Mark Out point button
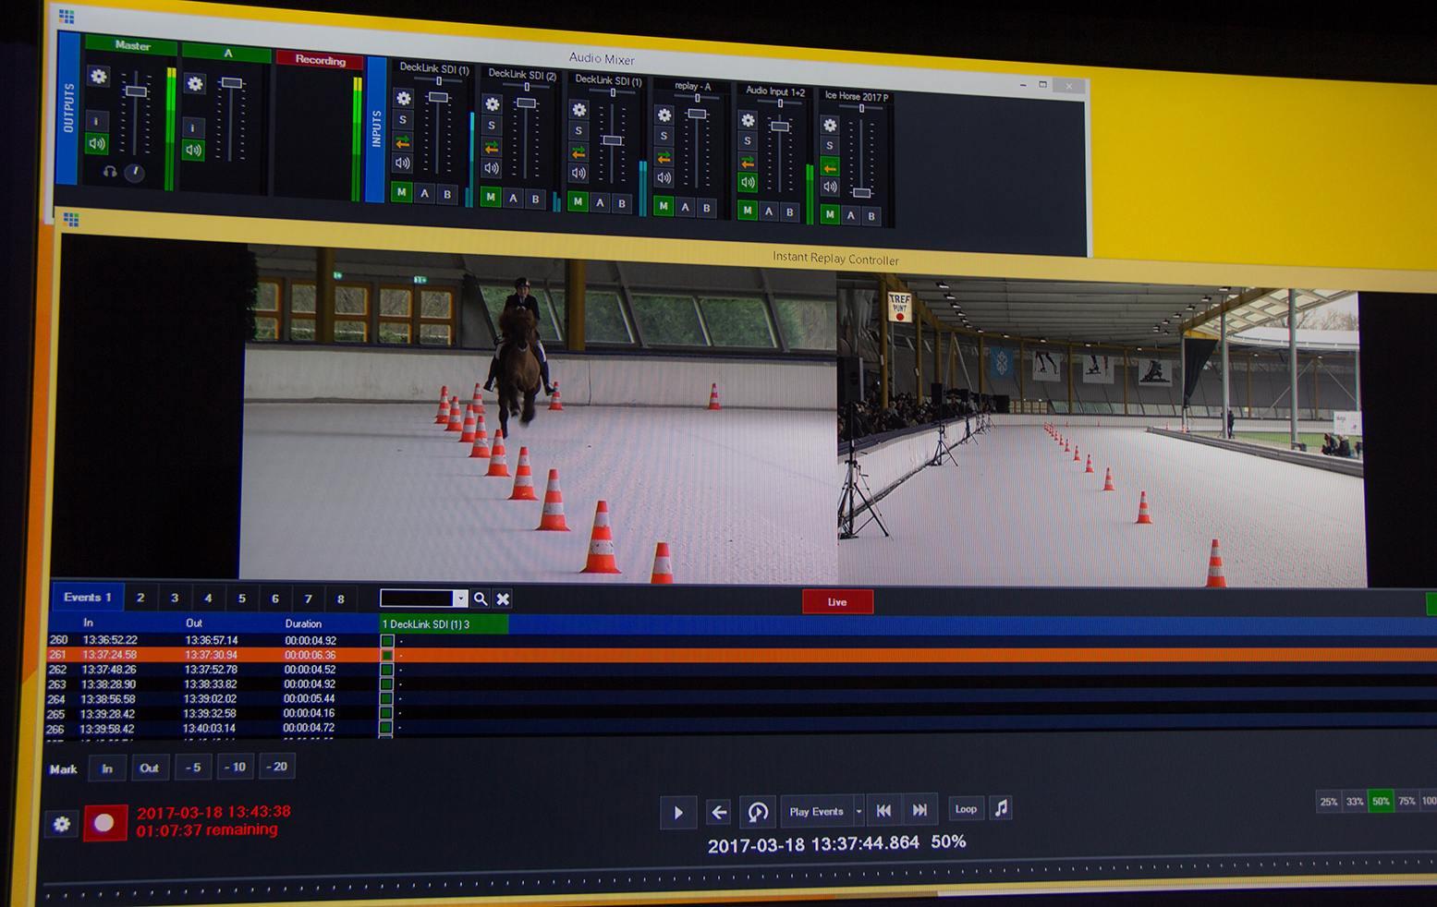Screen dimensions: 1437x907 [x=149, y=768]
